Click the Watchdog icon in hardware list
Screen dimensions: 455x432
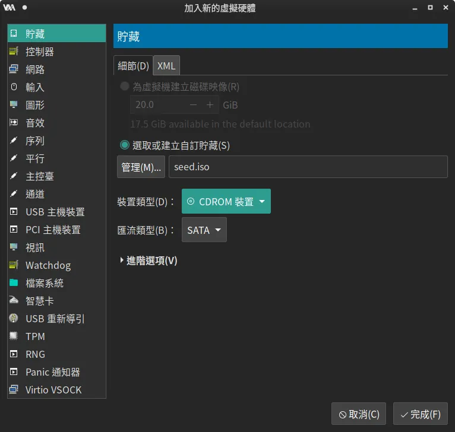tap(14, 265)
